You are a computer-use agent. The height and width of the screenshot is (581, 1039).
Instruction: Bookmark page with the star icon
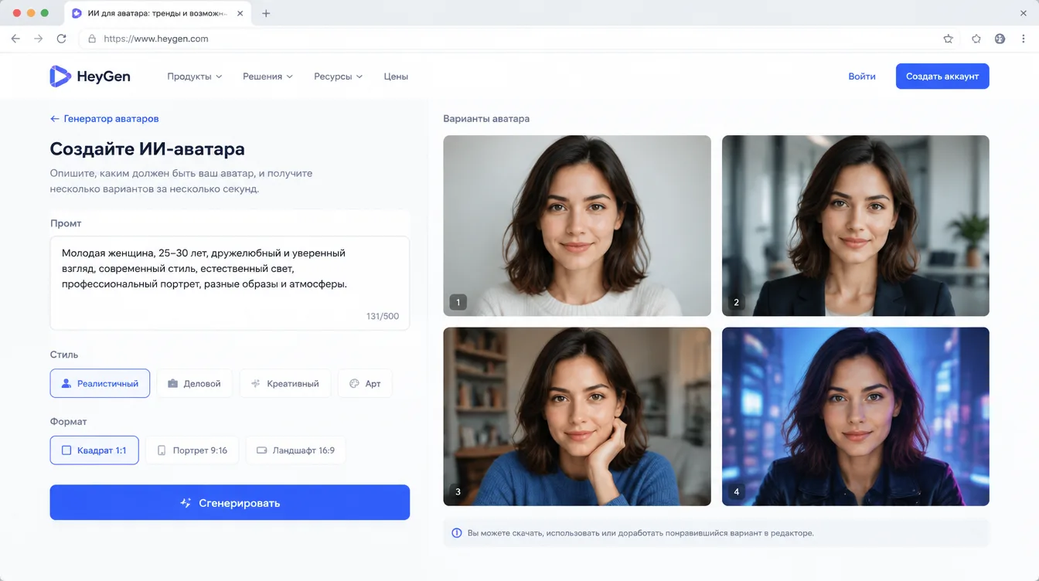(x=948, y=39)
